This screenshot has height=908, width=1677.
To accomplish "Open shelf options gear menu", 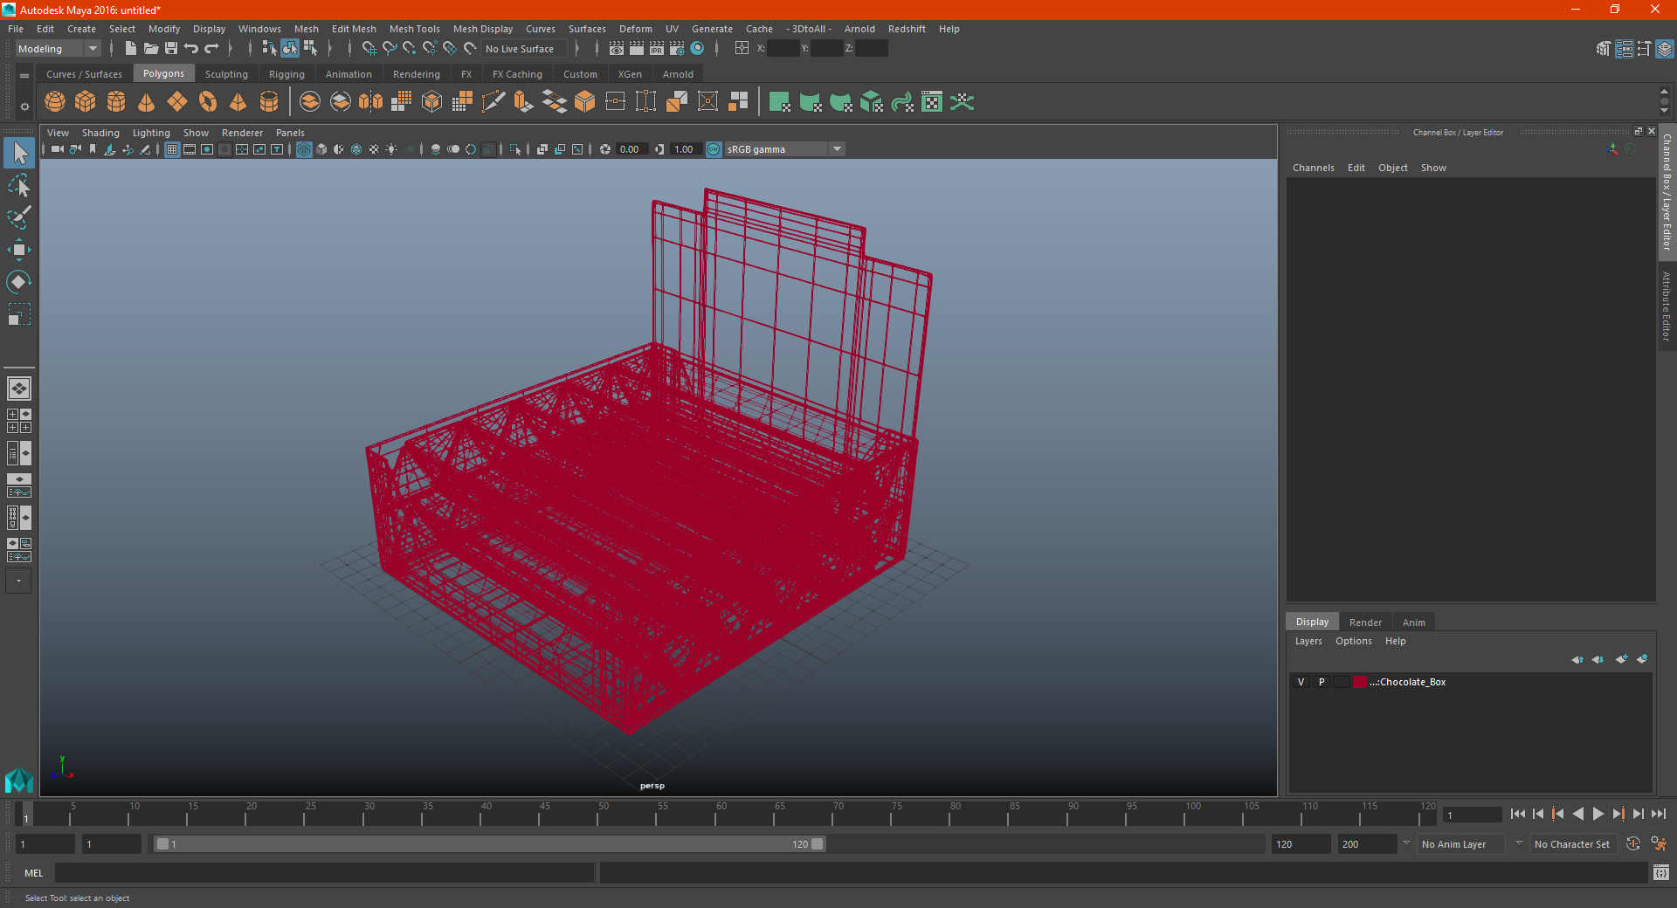I will [24, 107].
